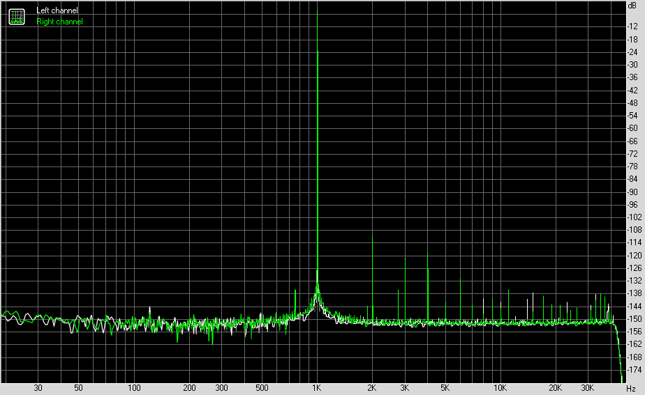Screen dimensions: 645x395
Task: Select the "Left channel" legend label
Action: pyautogui.click(x=57, y=10)
